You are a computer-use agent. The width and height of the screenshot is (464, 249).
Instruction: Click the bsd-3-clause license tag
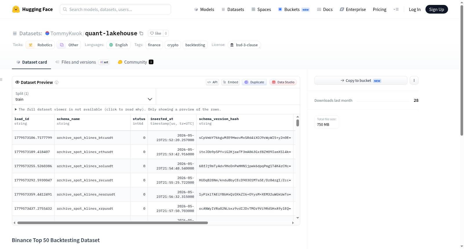coord(244,45)
